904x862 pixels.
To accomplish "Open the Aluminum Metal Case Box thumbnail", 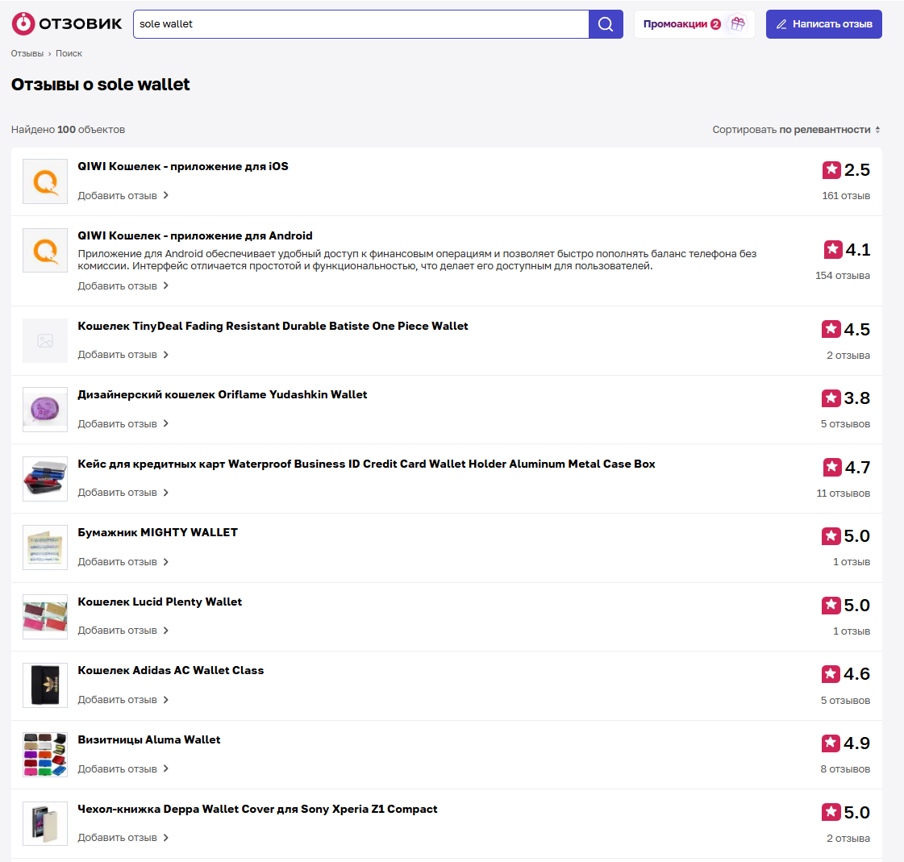I will (45, 479).
